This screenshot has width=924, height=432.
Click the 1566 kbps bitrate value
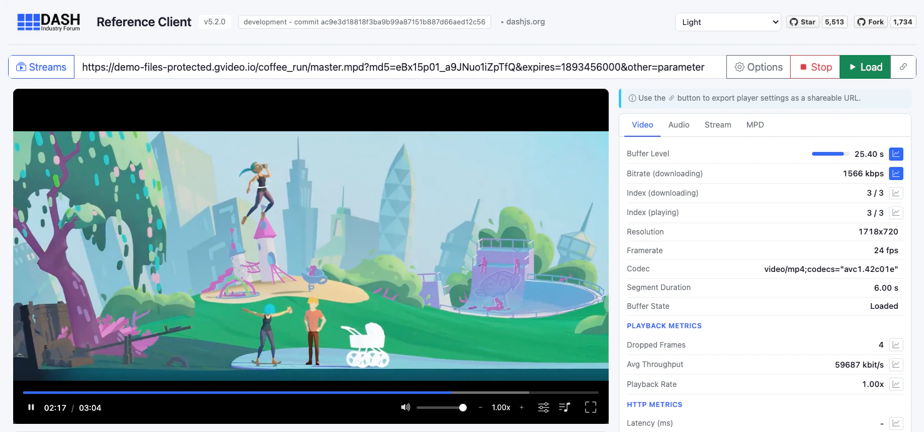[x=863, y=173]
